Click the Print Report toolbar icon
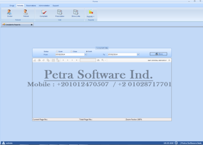 click(x=39, y=60)
